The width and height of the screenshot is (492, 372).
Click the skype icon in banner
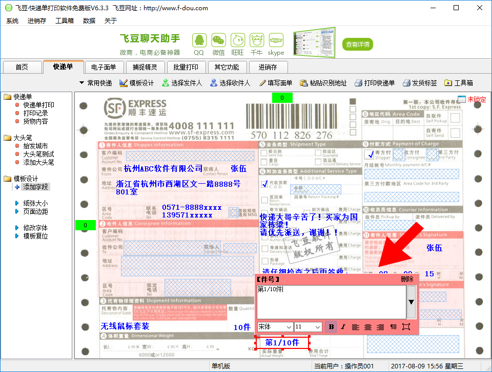click(x=276, y=41)
